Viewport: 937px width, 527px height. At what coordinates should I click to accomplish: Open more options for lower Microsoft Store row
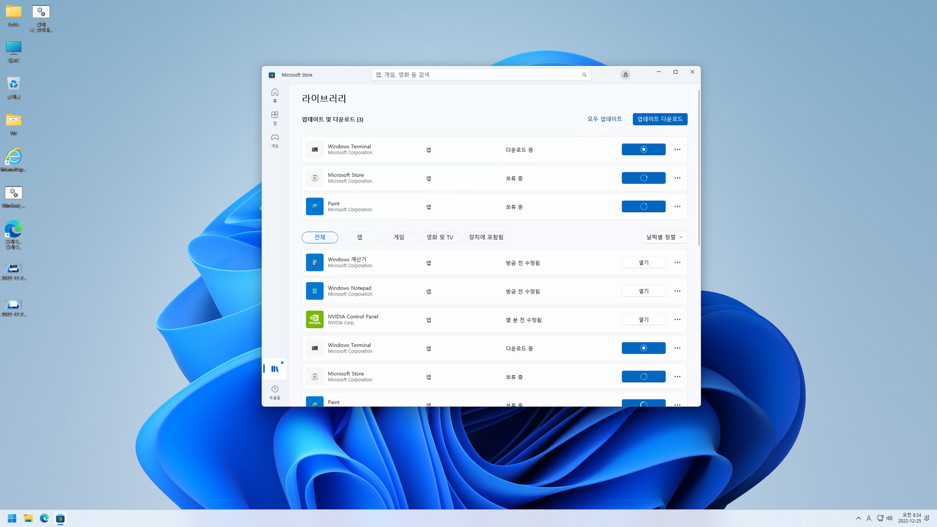click(x=677, y=377)
